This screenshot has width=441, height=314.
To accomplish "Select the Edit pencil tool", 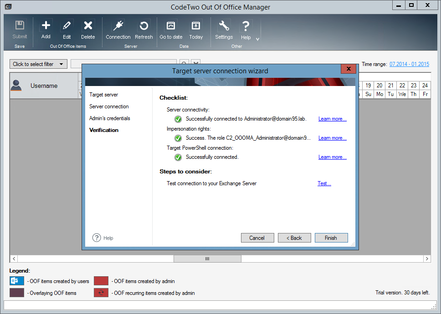I will click(x=67, y=29).
